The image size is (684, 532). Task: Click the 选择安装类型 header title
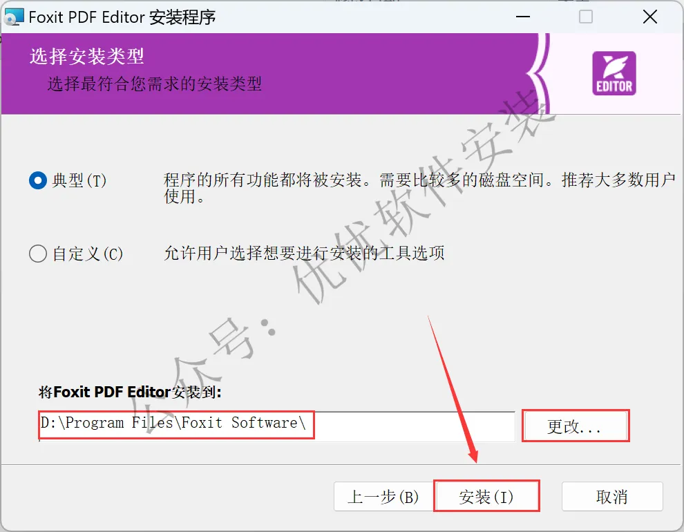click(87, 56)
